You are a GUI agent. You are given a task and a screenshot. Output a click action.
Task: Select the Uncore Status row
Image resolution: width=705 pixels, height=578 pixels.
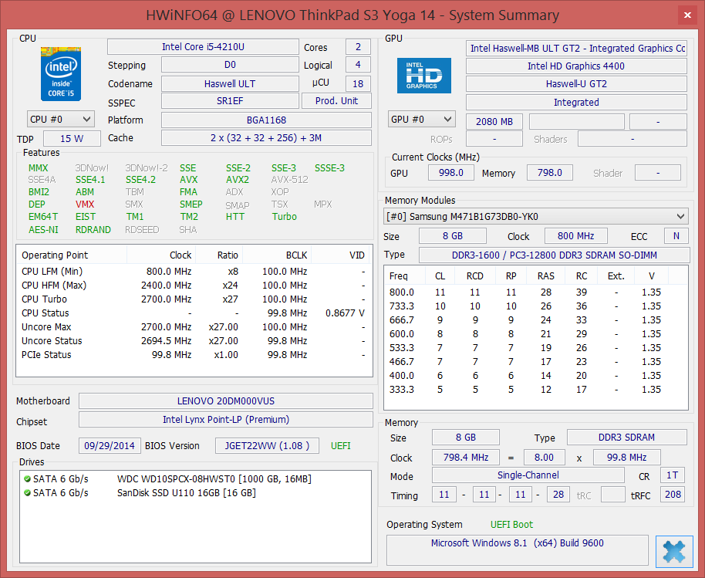pyautogui.click(x=194, y=341)
